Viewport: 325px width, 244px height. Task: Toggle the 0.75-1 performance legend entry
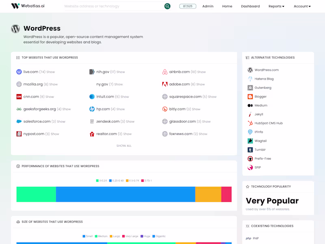pos(147,181)
